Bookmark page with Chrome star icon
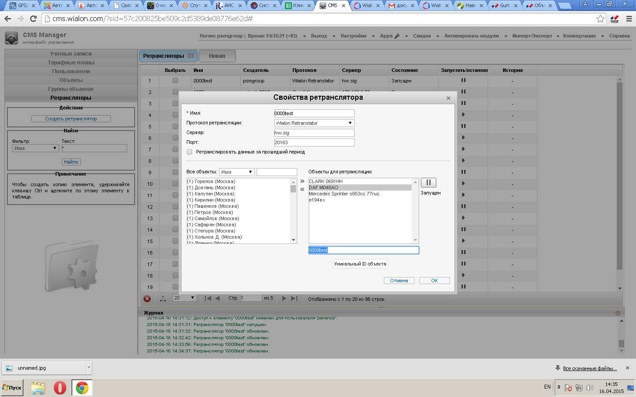This screenshot has height=397, width=636. [600, 19]
